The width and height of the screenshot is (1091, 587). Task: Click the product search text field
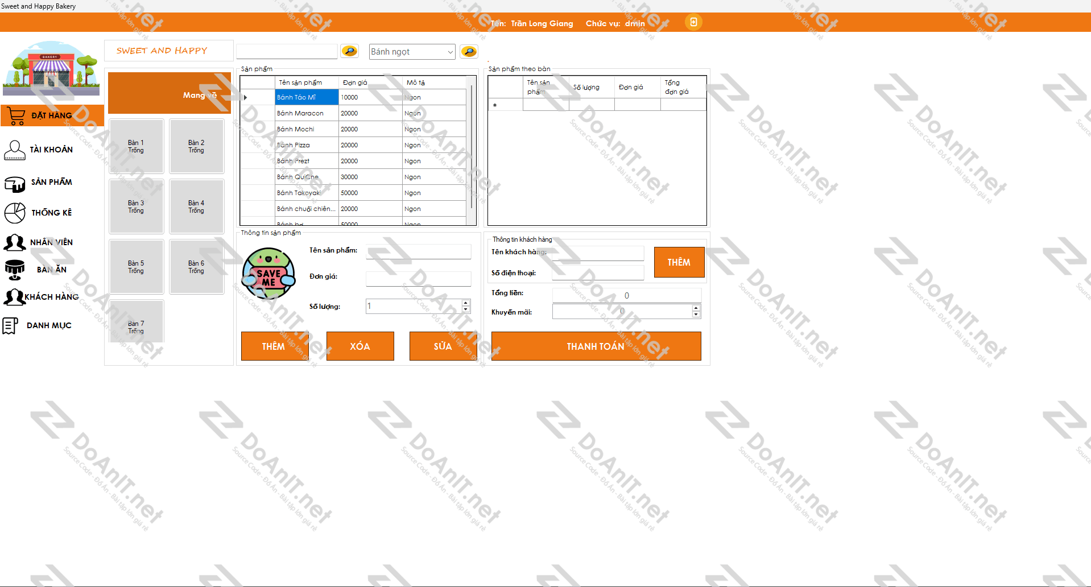[287, 51]
